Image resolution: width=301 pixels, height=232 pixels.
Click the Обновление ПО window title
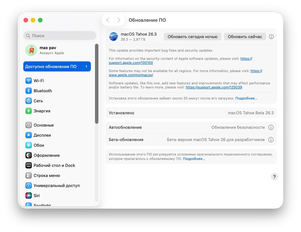point(147,20)
